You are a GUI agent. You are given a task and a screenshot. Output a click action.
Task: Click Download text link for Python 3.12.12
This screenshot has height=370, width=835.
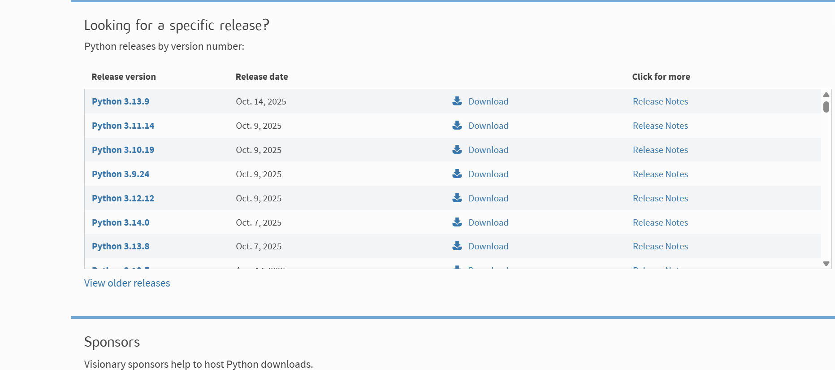click(x=489, y=198)
